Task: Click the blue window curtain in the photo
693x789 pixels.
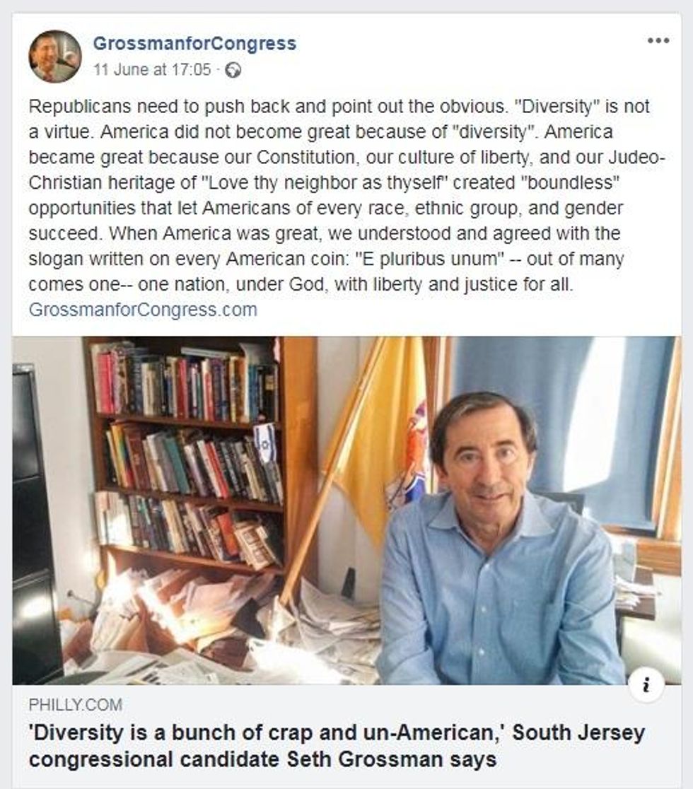Action: (x=564, y=418)
